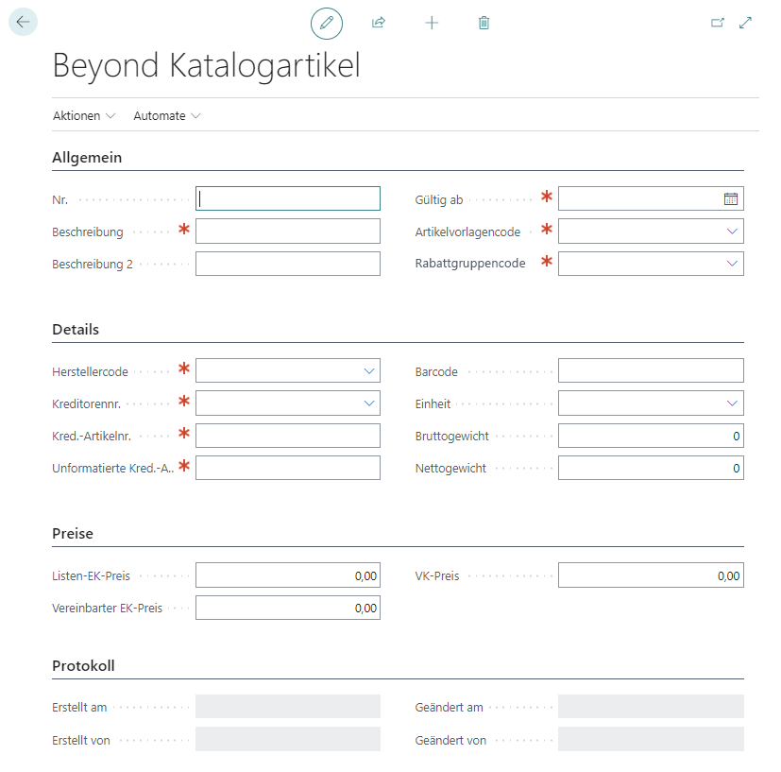Screen dimensions: 781x772
Task: Click into the Beschreibung 2 field
Action: coord(288,264)
